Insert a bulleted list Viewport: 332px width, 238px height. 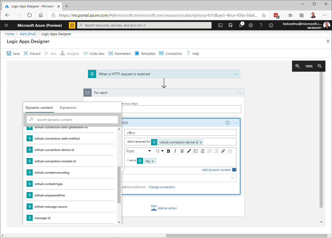point(196,151)
